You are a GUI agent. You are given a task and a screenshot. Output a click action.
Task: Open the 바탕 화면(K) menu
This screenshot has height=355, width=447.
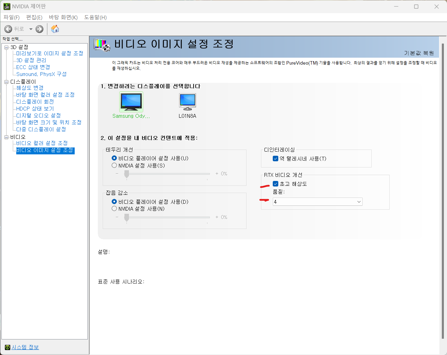63,17
